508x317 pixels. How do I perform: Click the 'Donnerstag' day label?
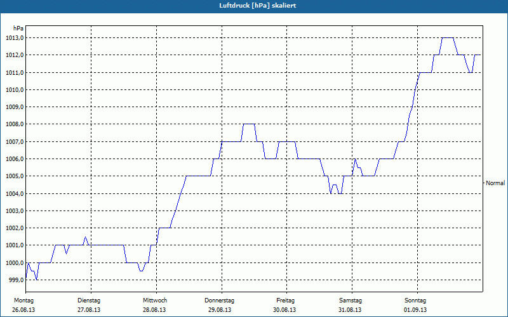point(219,301)
